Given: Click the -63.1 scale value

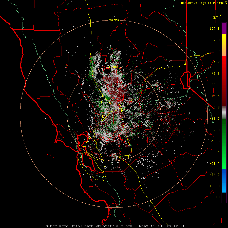Looking at the screenshot, I should 215,152.
